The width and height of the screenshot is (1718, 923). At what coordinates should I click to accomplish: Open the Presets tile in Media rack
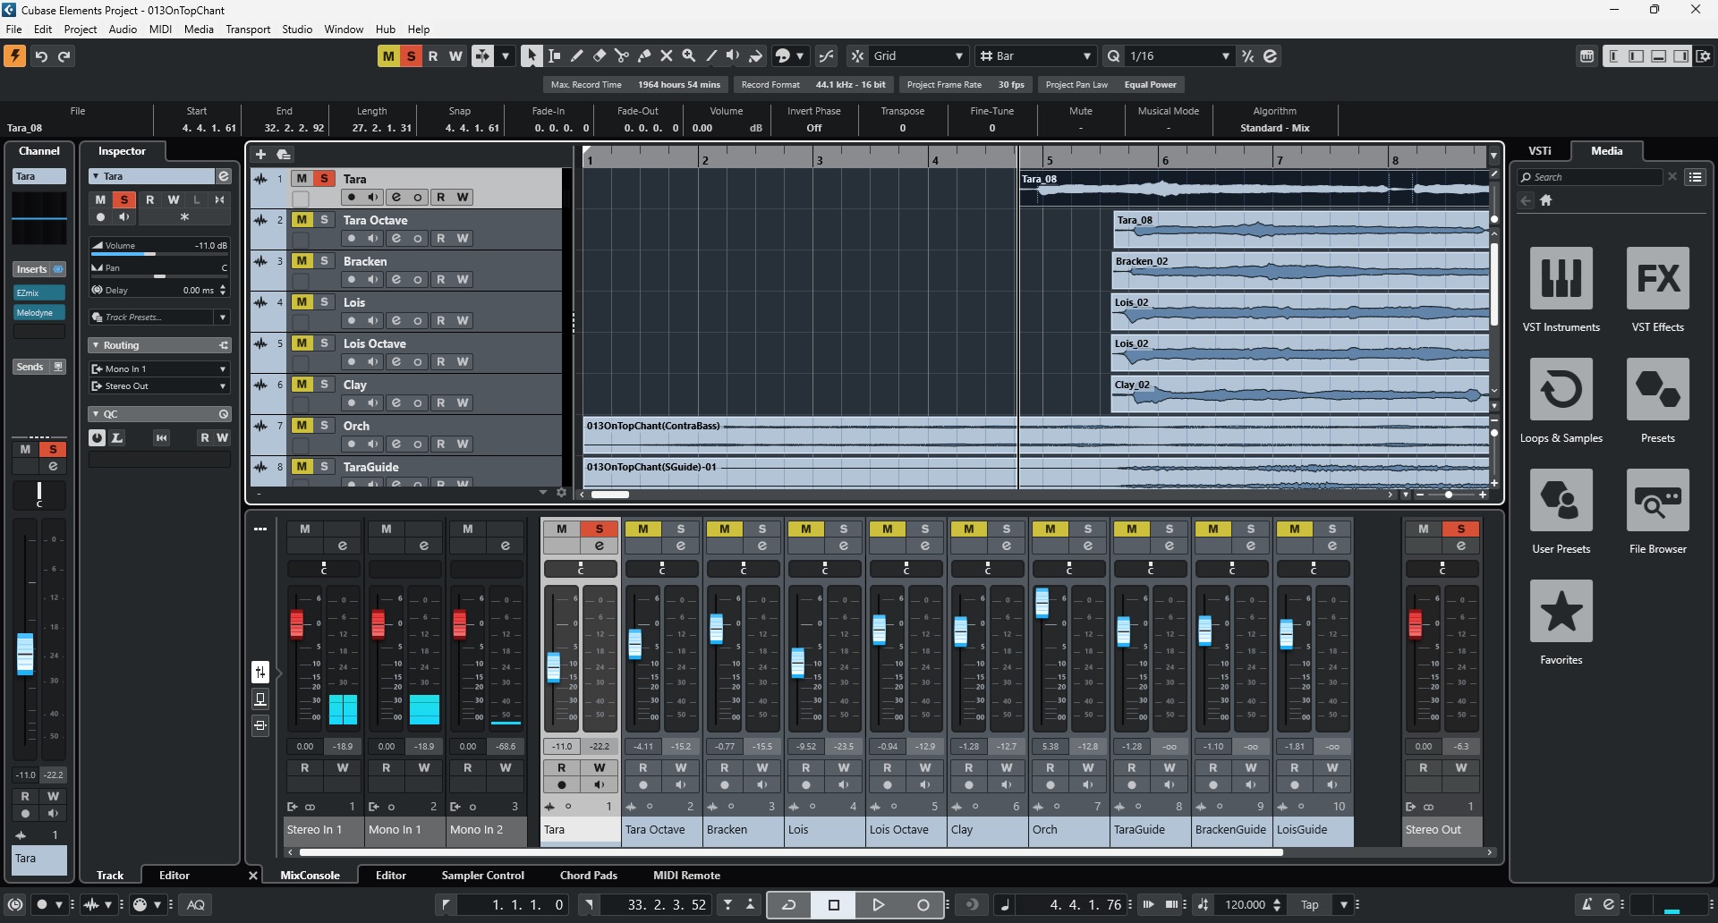(x=1658, y=389)
